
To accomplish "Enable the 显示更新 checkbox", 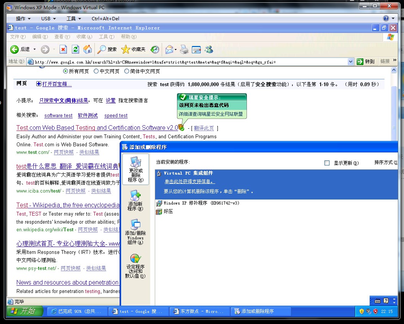I will click(327, 163).
